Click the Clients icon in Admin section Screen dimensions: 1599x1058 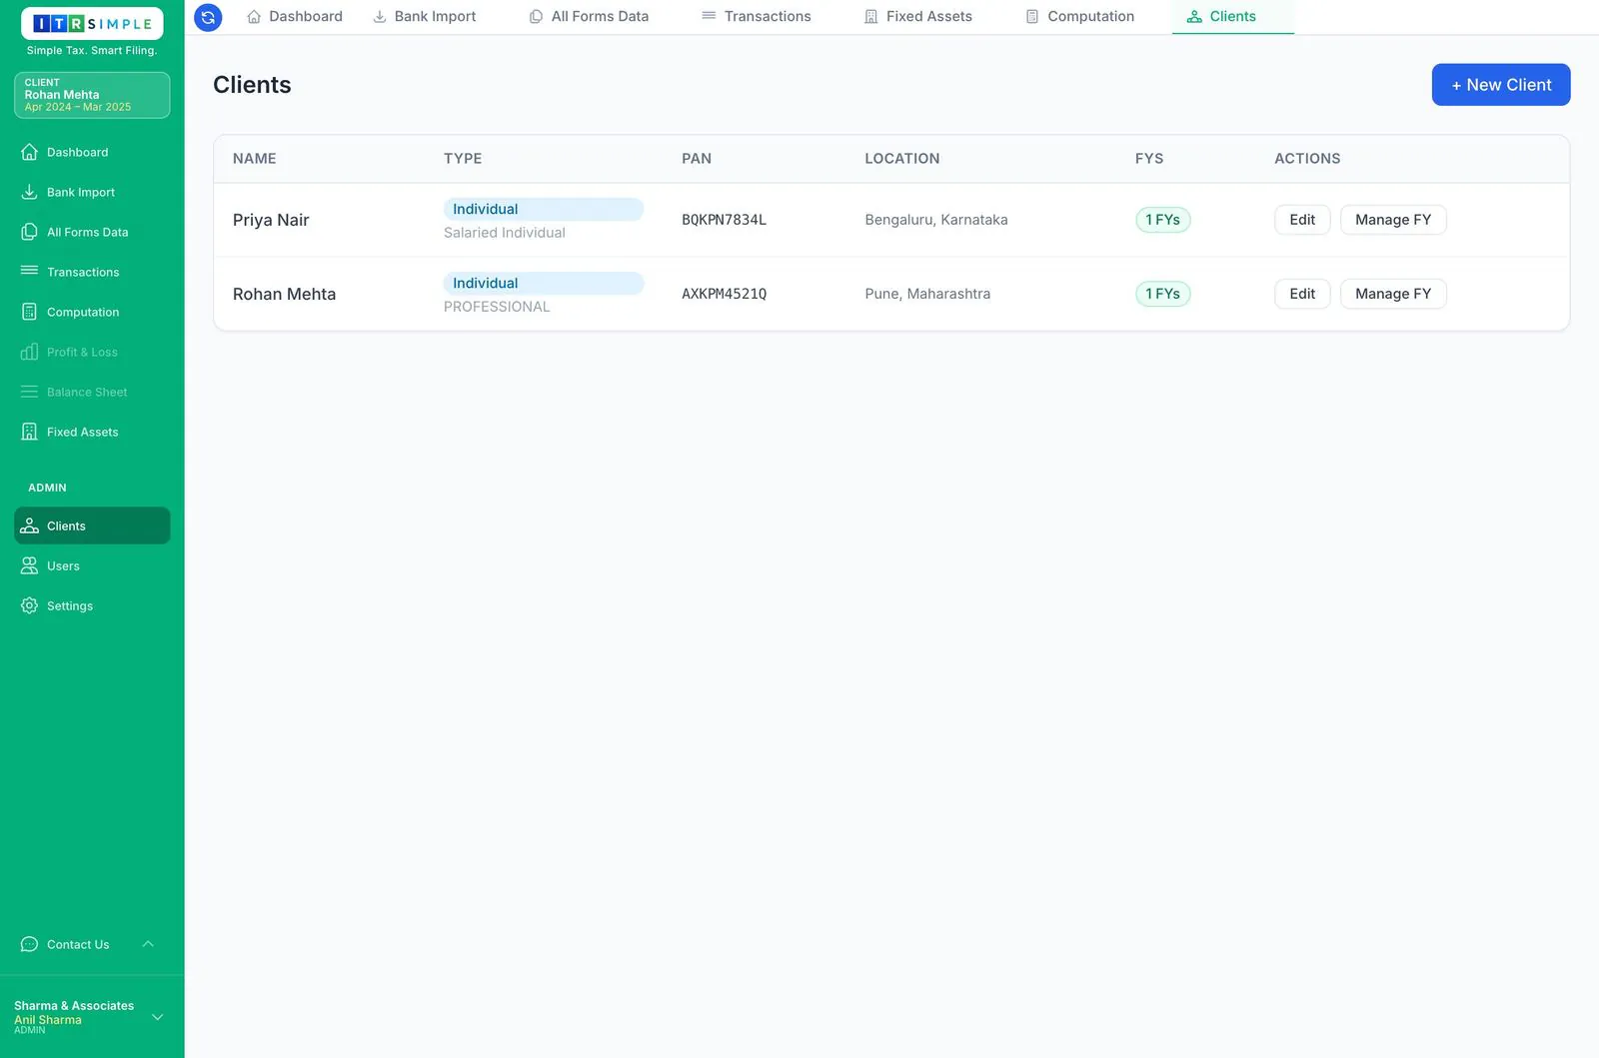(30, 526)
